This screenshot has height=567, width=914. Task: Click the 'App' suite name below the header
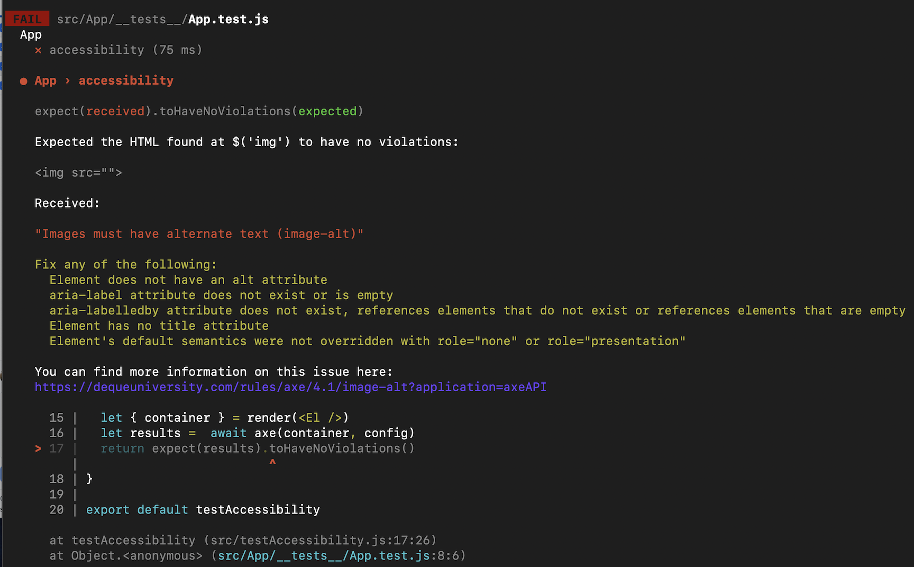[x=31, y=35]
